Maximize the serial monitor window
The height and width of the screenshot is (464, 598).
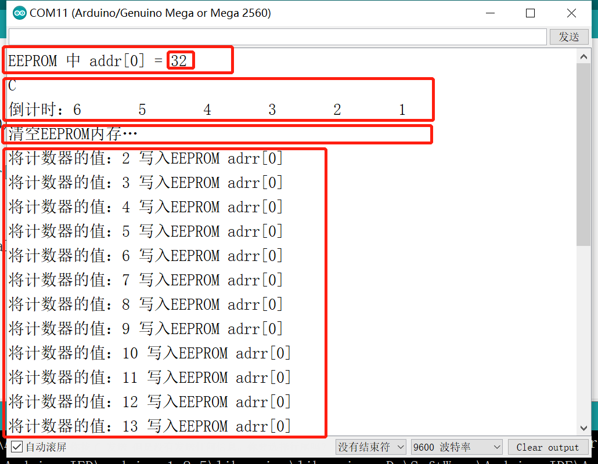click(x=529, y=12)
